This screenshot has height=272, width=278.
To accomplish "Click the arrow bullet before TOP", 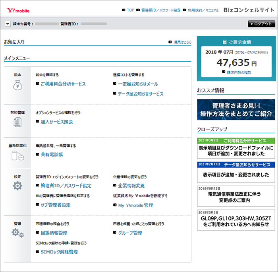I will click(x=124, y=10).
